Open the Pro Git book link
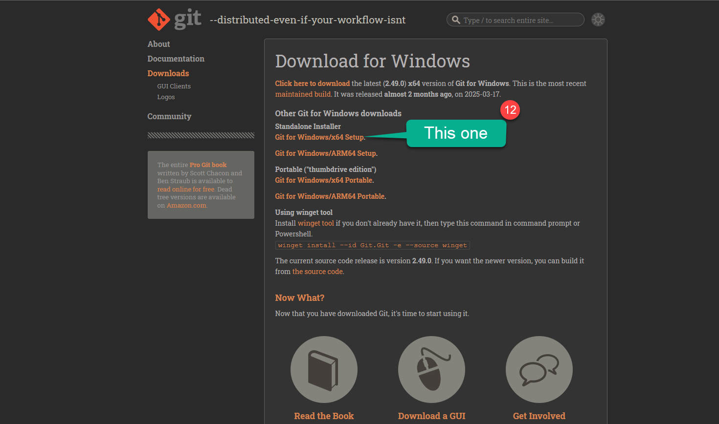 [208, 165]
